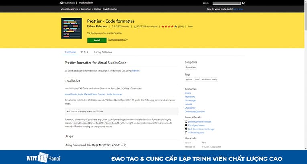Click the search magnifier icon
The width and height of the screenshot is (307, 164).
tap(243, 3)
